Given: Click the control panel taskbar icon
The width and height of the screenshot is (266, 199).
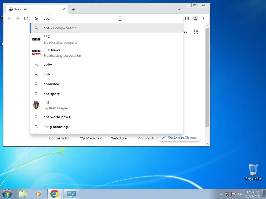Looking at the screenshot, I should [71, 194].
